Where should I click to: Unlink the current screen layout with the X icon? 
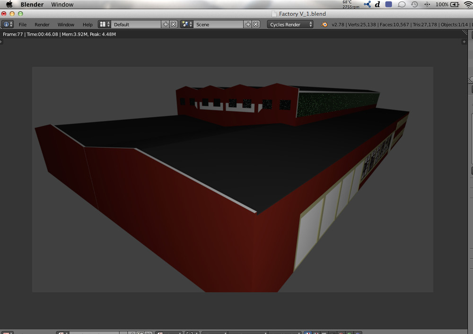coord(174,24)
